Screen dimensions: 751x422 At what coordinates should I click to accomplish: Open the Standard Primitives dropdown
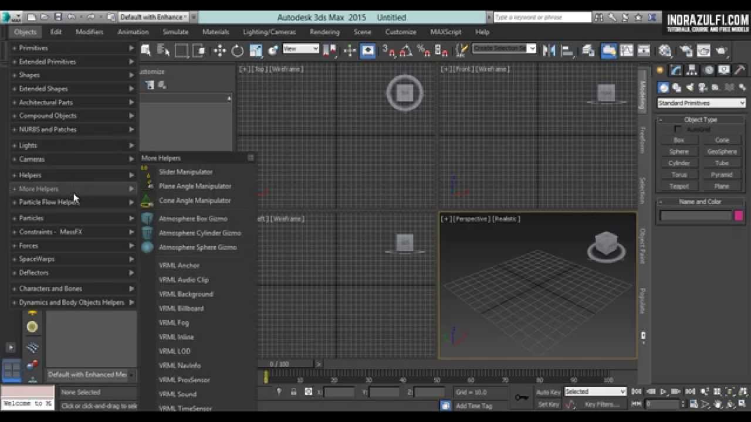click(701, 103)
